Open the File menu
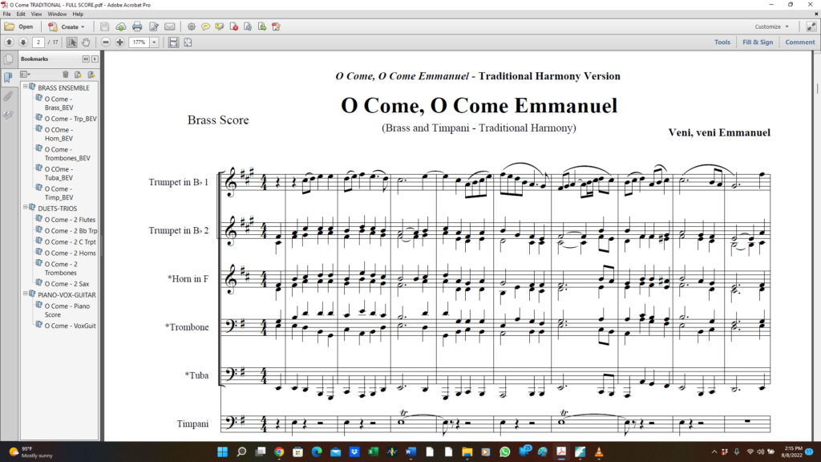Screen dimensions: 821x462 [x=6, y=14]
